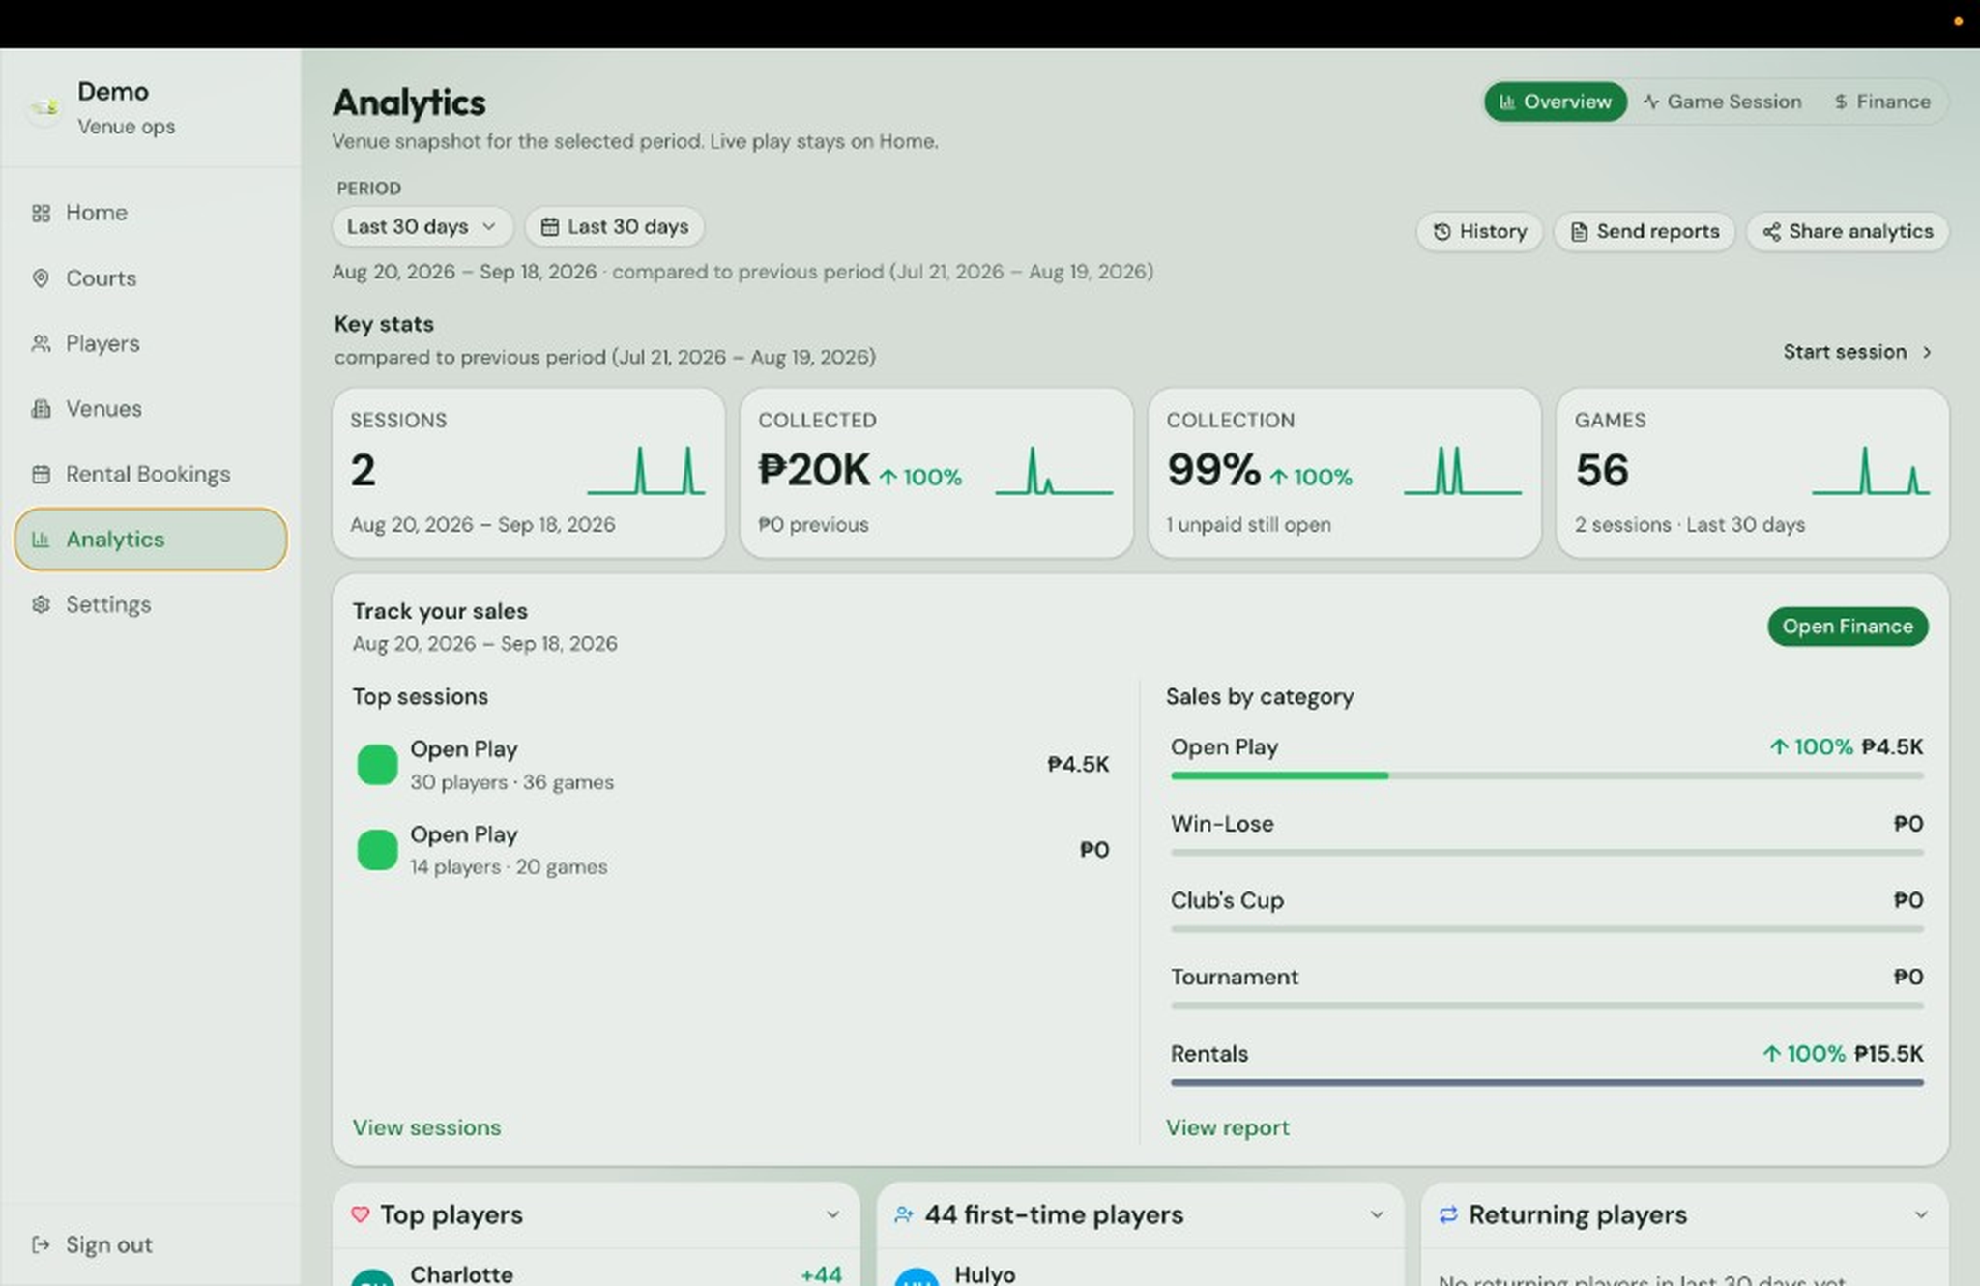Open Players in the sidebar
This screenshot has height=1286, width=1980.
tap(150, 343)
